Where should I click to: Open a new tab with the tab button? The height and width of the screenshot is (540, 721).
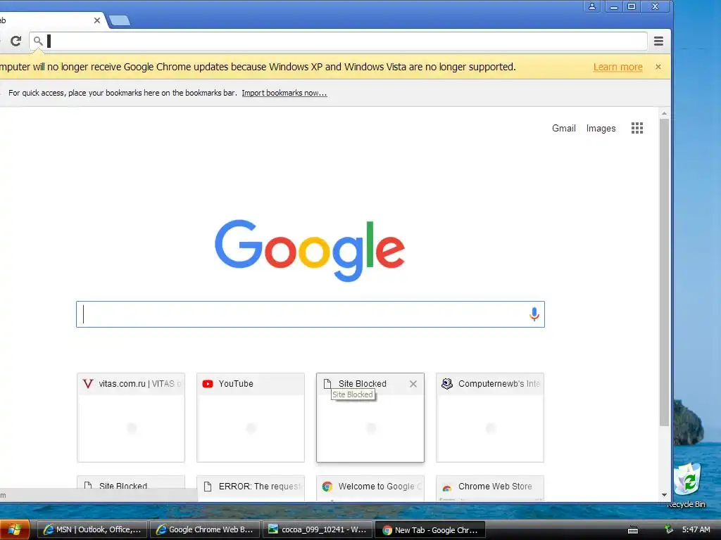[x=120, y=20]
